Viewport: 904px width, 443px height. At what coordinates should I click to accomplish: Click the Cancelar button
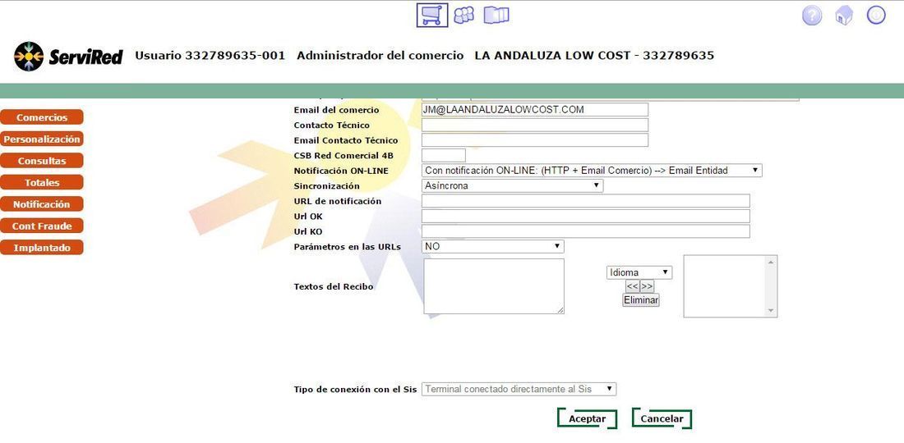[x=662, y=419]
